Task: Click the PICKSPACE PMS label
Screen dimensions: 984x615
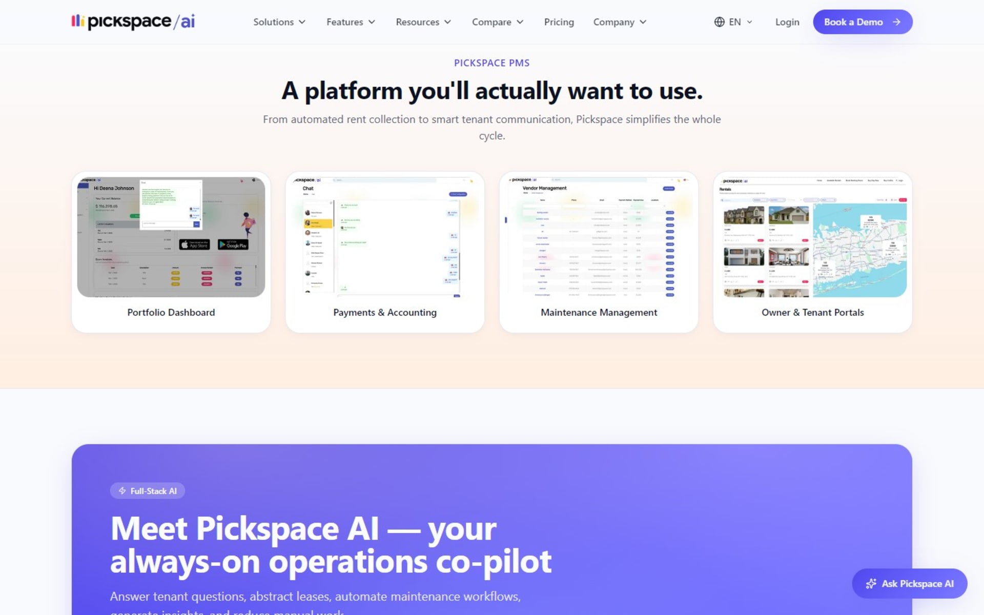Action: click(492, 63)
